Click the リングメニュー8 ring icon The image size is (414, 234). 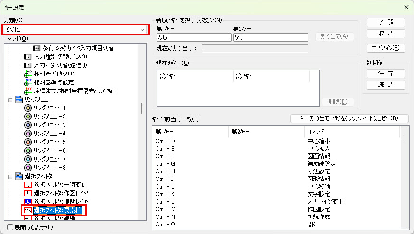pyautogui.click(x=28, y=168)
